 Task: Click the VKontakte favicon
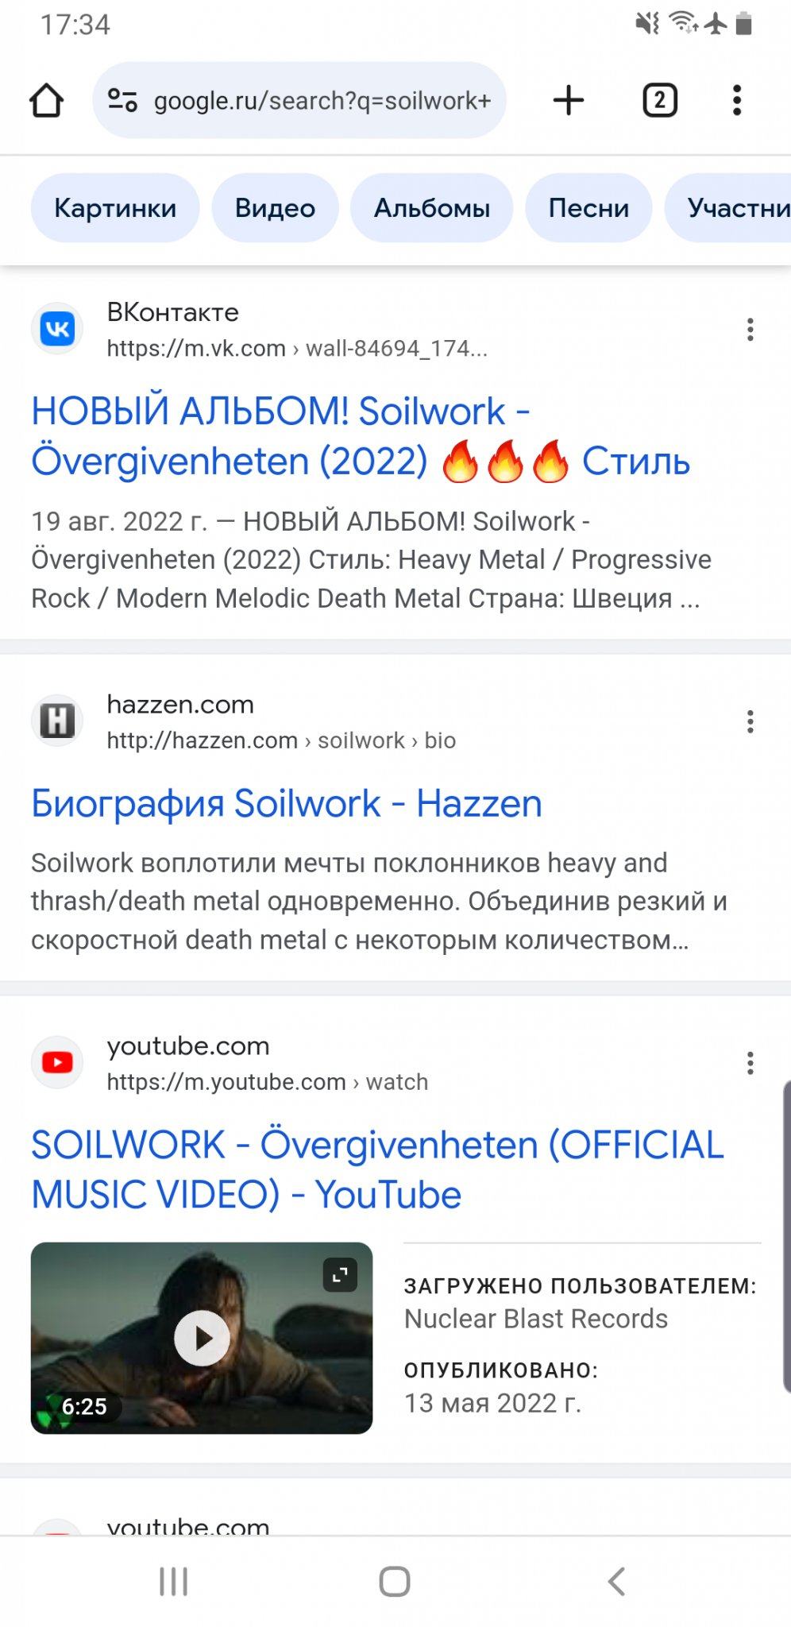(57, 329)
